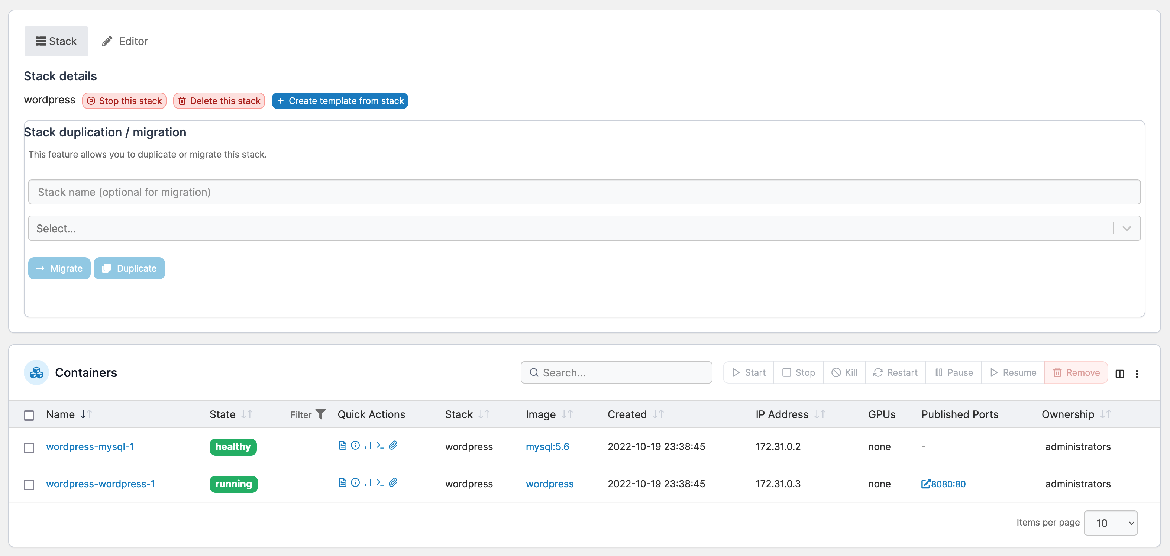1170x556 pixels.
Task: Open the wordpress image link
Action: [550, 484]
